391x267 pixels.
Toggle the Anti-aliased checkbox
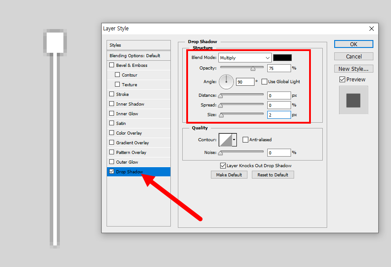point(245,140)
